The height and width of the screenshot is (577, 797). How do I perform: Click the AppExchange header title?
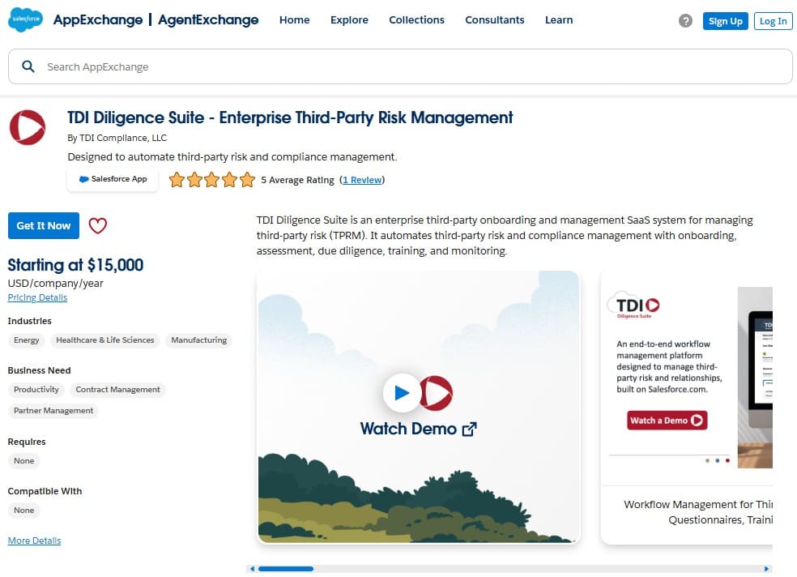pos(98,19)
